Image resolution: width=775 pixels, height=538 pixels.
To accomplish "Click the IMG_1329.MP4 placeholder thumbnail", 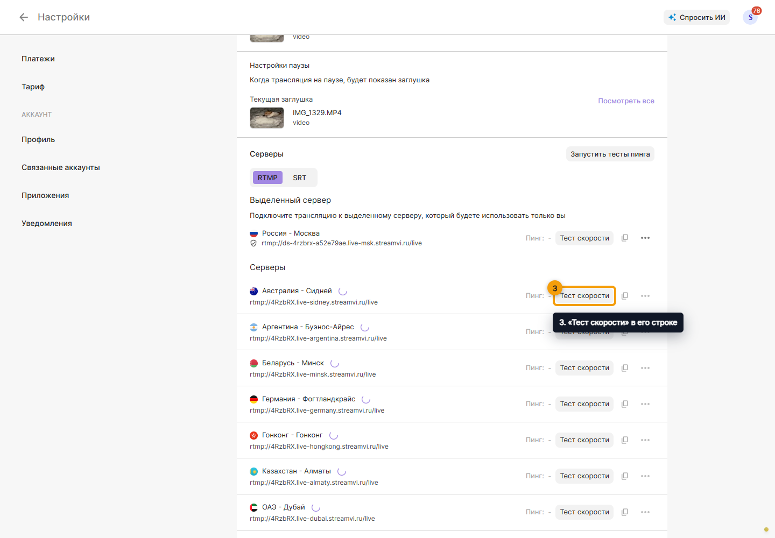I will (267, 118).
